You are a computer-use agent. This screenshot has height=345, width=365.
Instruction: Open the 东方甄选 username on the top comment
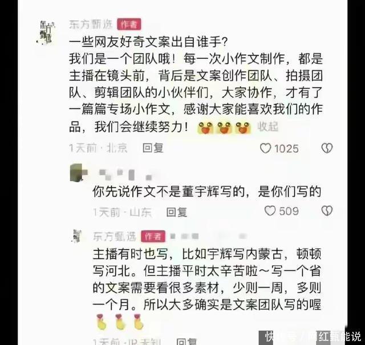coord(91,24)
